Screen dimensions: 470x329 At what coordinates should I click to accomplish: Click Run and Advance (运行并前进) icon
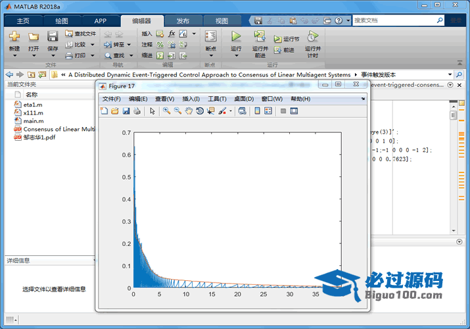tap(260, 36)
